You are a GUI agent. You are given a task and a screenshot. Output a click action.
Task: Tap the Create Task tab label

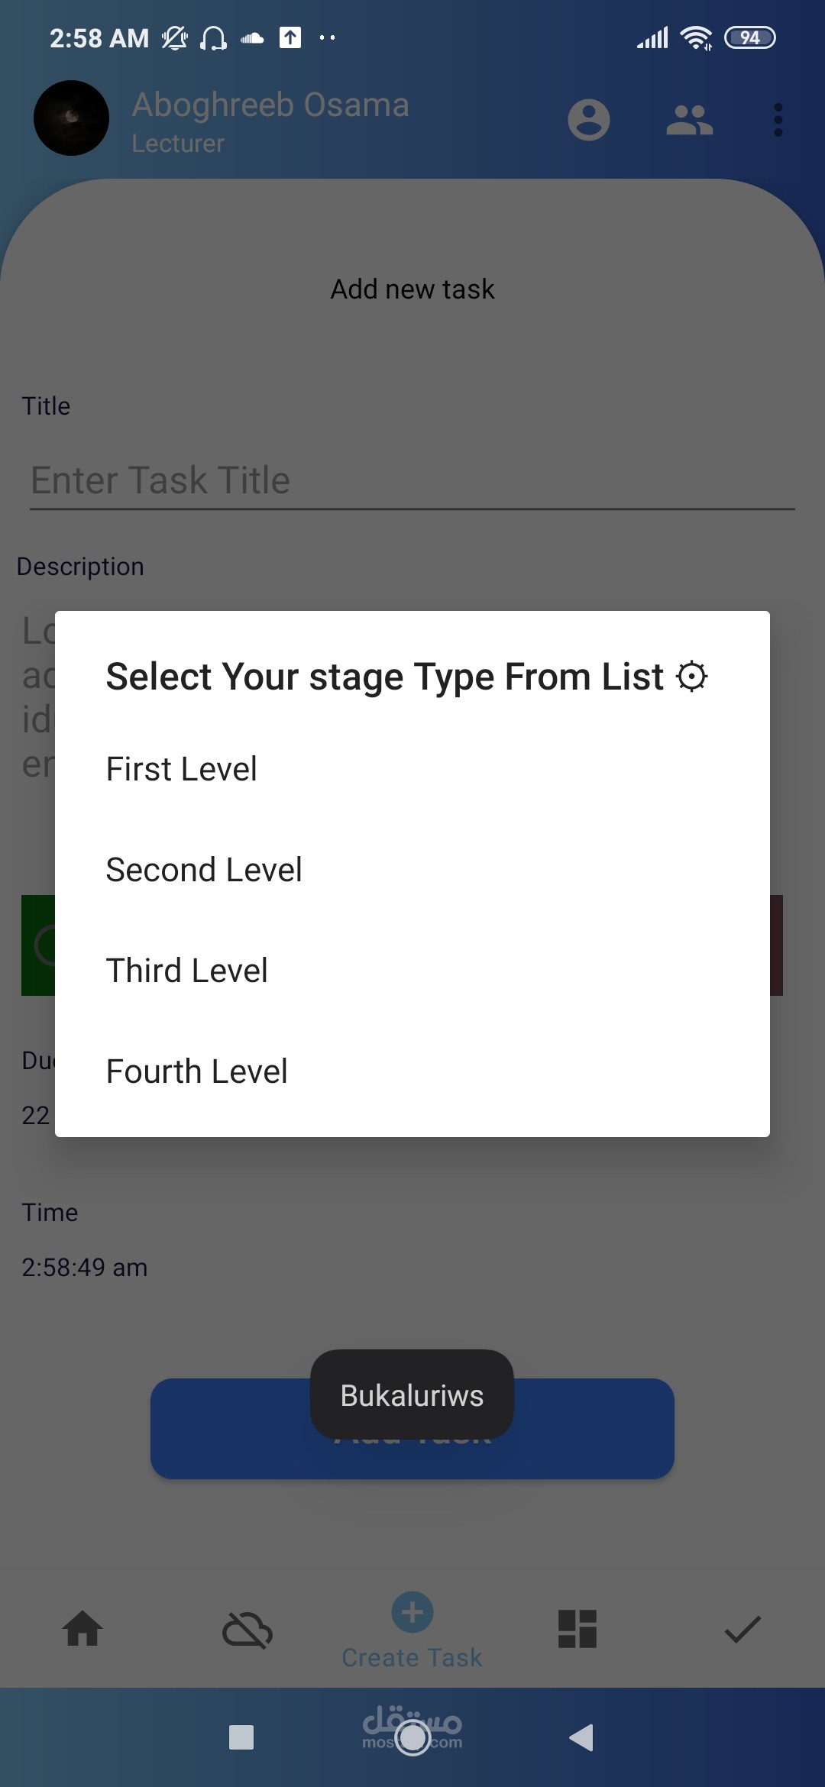[412, 1658]
